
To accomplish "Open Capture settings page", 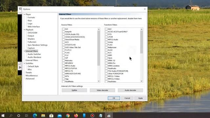I will click(x=31, y=48).
